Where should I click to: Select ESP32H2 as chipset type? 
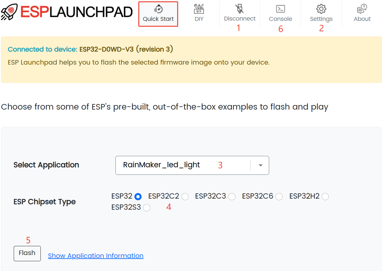[x=325, y=197]
